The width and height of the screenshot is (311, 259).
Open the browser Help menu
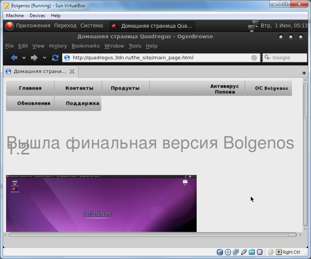pyautogui.click(x=152, y=46)
